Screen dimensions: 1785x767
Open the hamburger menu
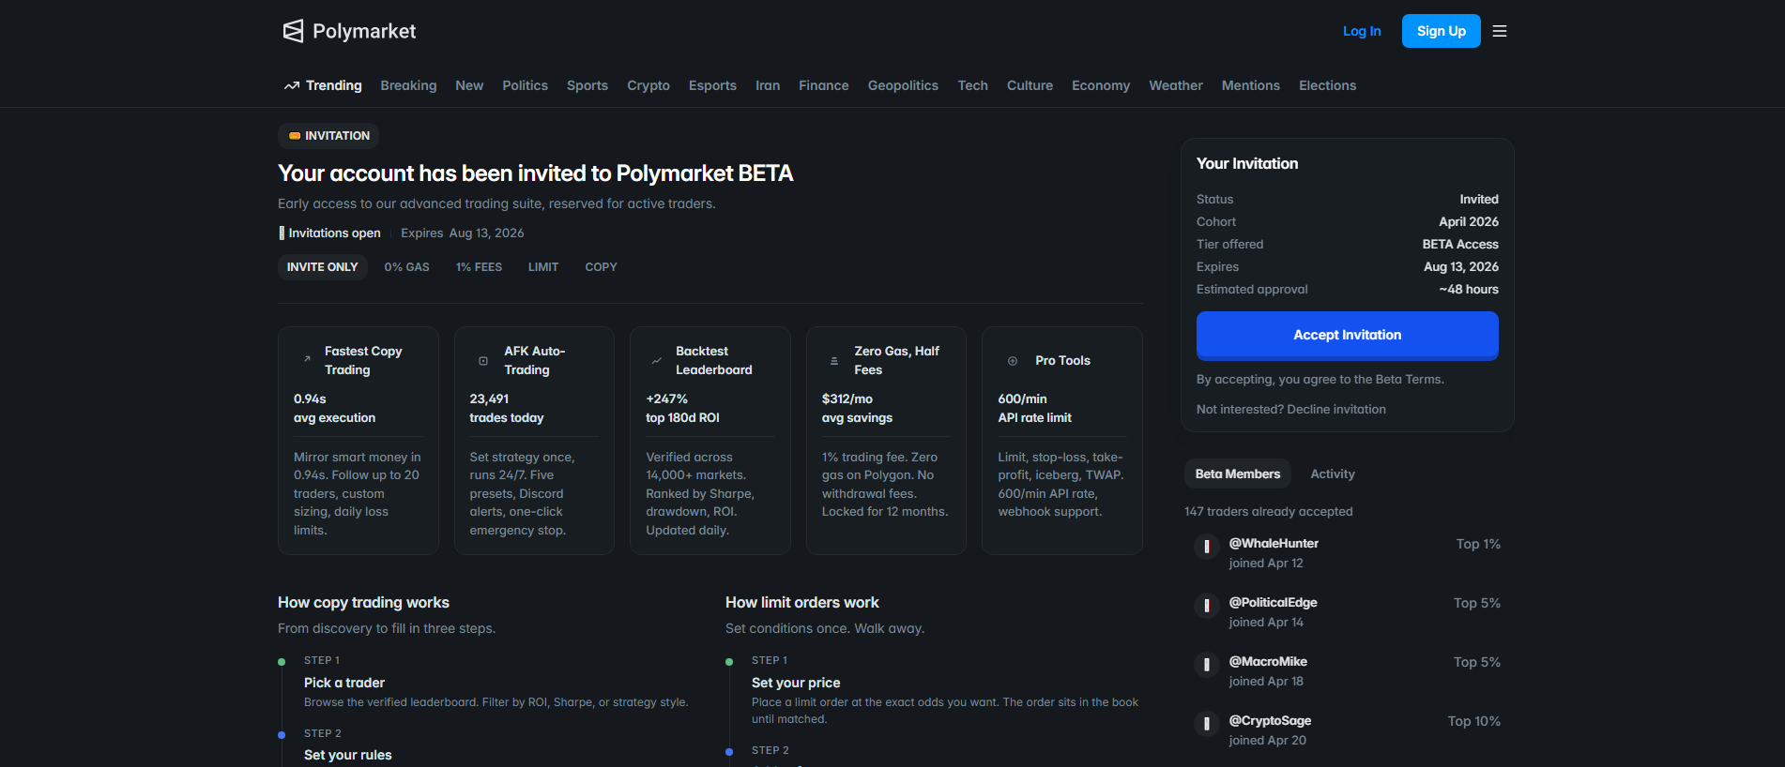(1500, 31)
